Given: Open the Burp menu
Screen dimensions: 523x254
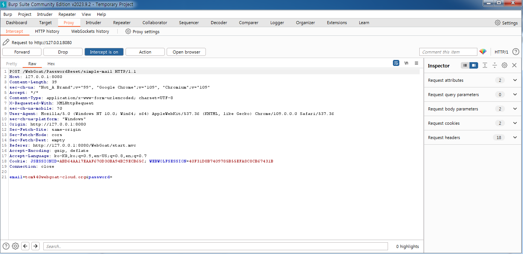Looking at the screenshot, I should click(8, 14).
